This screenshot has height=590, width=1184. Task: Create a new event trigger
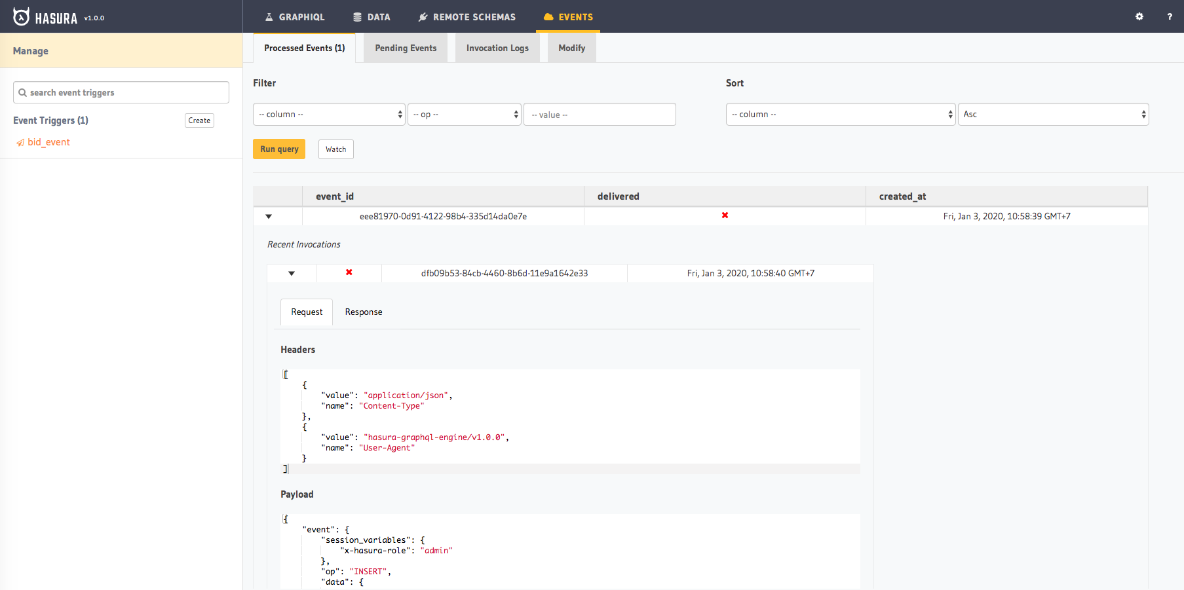[199, 120]
